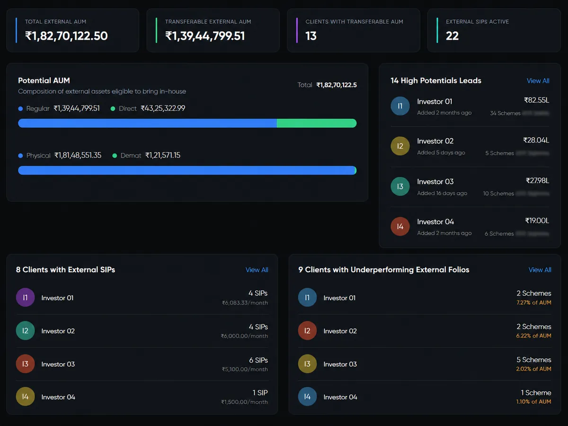Image resolution: width=568 pixels, height=426 pixels.
Task: Click the Physical/Demat AUM composition bar
Action: (187, 170)
